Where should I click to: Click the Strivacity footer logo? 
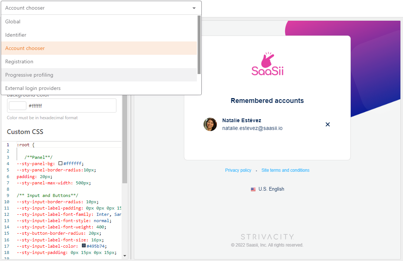pos(267,237)
